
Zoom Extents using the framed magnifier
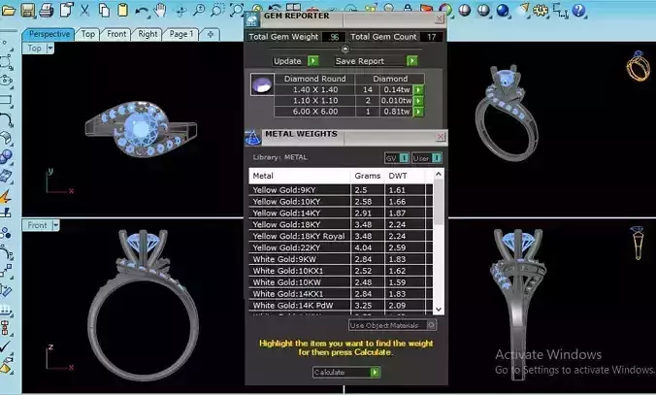click(x=237, y=10)
